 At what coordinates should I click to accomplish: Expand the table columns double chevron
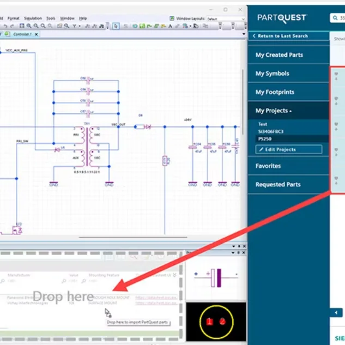coord(175,275)
